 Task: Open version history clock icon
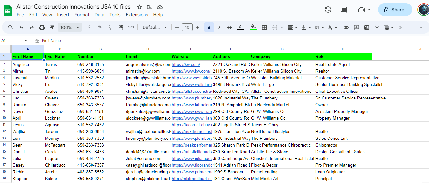[328, 10]
